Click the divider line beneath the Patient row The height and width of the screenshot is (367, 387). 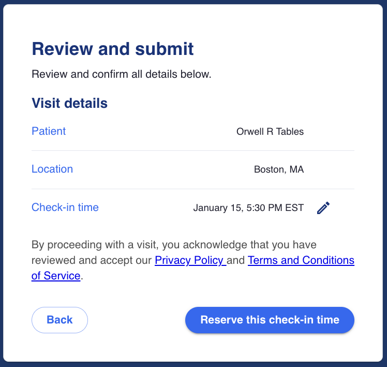pos(193,151)
